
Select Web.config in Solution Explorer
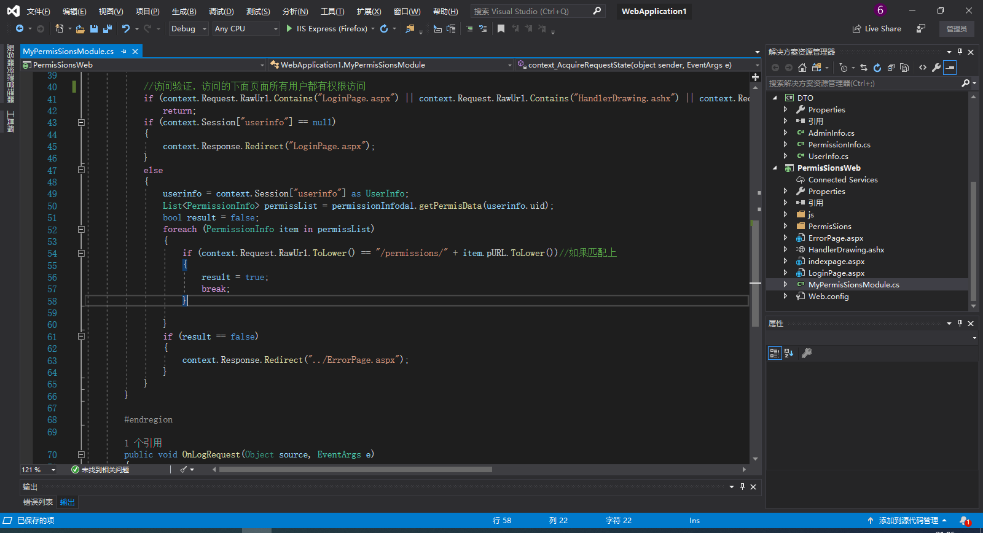click(828, 297)
